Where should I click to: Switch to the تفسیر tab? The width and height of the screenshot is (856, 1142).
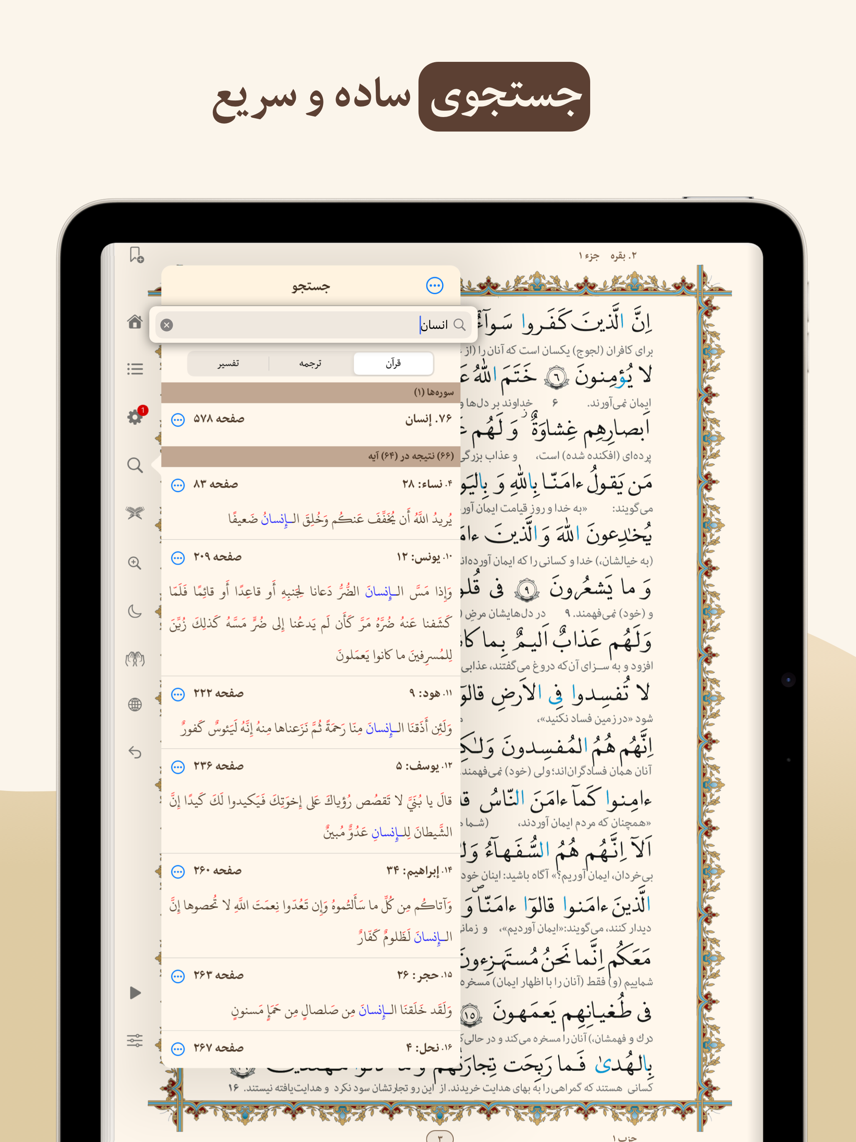[228, 364]
